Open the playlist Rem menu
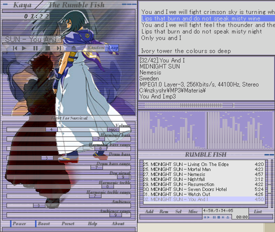 [164, 211]
